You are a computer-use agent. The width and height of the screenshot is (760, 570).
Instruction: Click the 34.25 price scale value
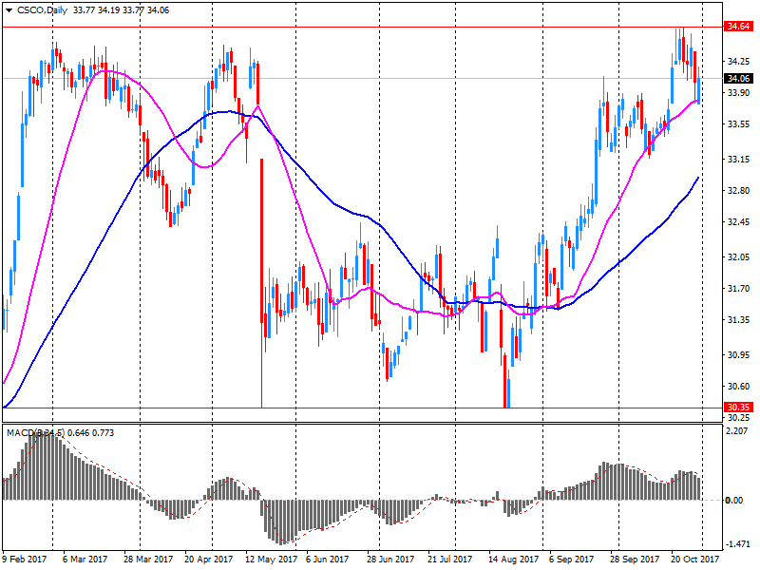coord(738,61)
